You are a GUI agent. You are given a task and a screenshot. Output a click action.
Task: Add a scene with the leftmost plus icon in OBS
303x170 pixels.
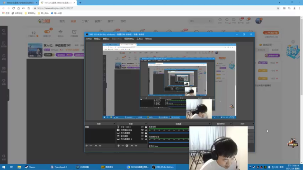pos(87,146)
